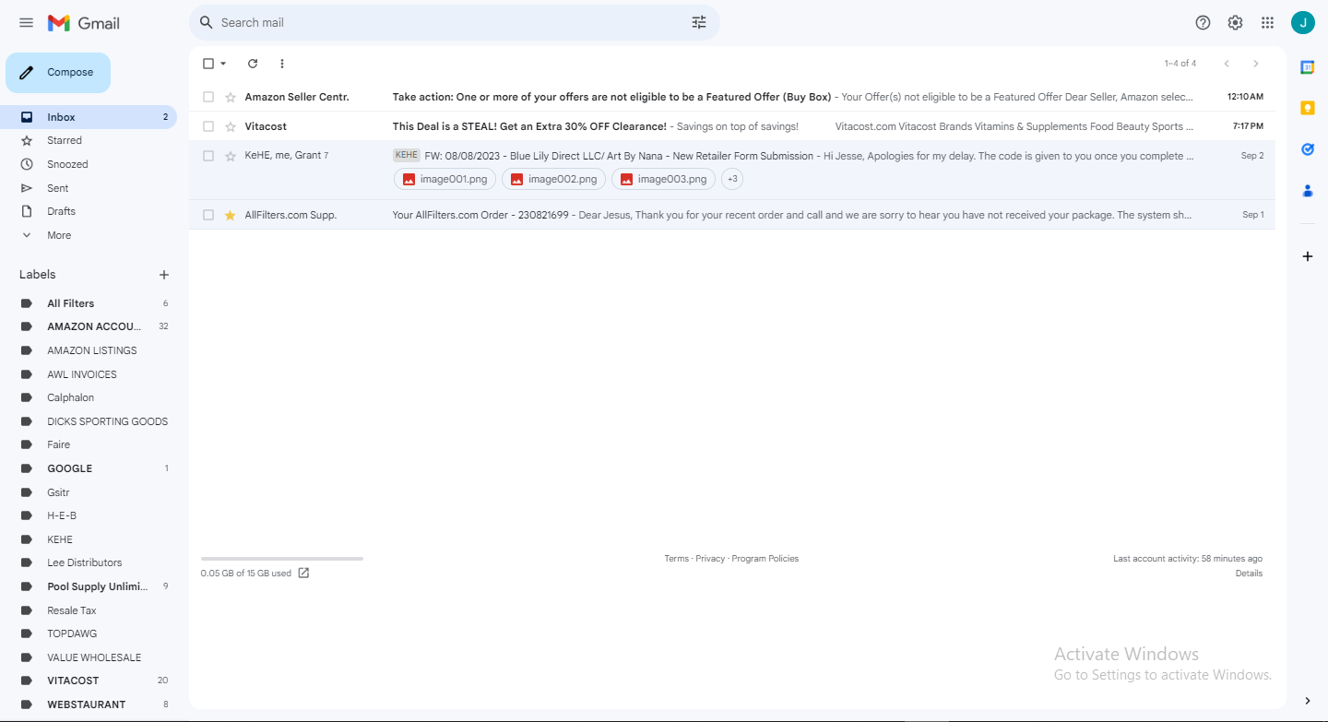
Task: Open the Terms link
Action: [x=676, y=559]
